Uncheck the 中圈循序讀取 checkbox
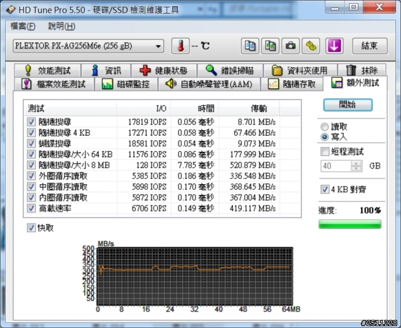 tap(31, 187)
